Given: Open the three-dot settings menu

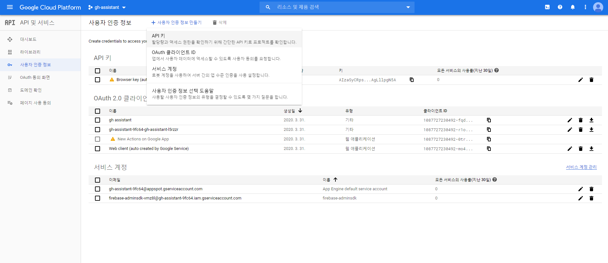Looking at the screenshot, I should coord(585,7).
